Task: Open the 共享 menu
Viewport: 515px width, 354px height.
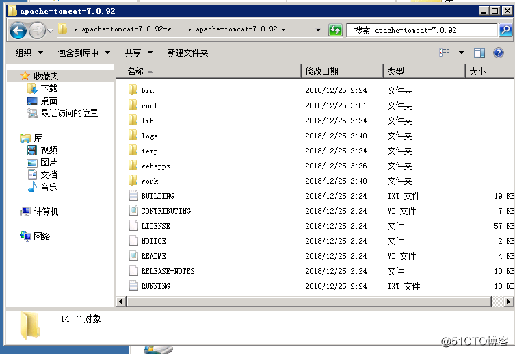Action: pos(139,53)
